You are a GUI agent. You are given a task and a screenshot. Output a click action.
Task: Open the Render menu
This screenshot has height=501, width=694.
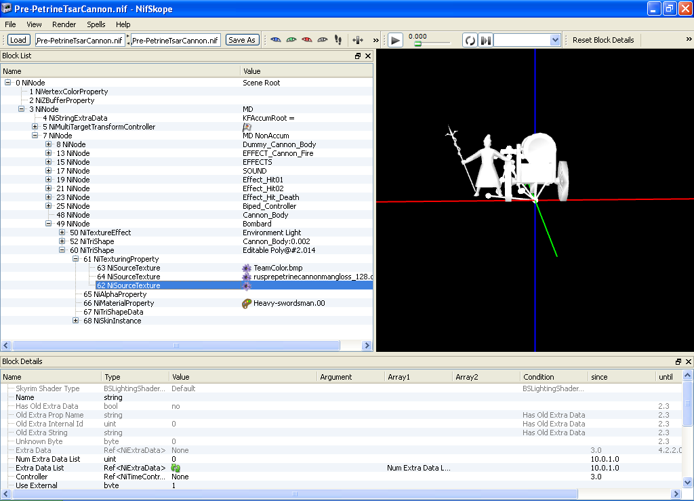pos(64,24)
